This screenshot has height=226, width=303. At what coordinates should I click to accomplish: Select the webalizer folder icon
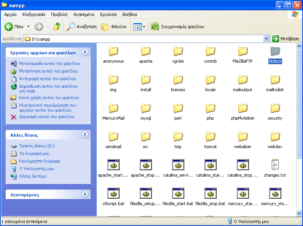[x=243, y=136]
